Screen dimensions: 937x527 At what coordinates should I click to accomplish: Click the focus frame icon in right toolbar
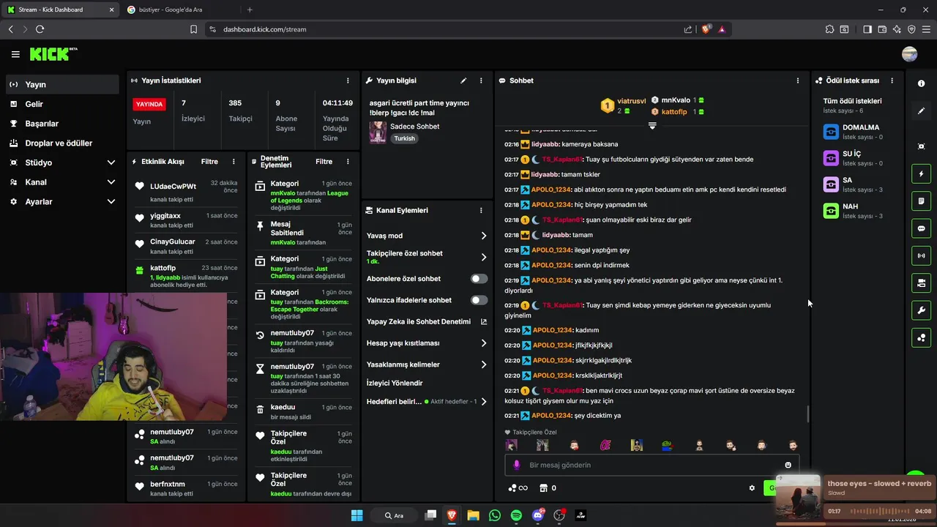coord(922,146)
